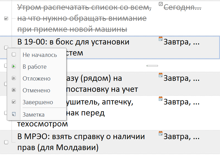Click the completed-date icon beside "Сегодня..."
Screen dimensions: 220x156
(x=161, y=4)
